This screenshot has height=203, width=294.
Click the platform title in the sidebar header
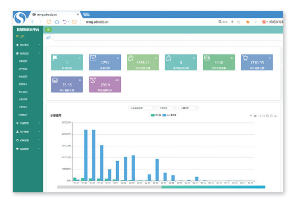click(x=28, y=30)
